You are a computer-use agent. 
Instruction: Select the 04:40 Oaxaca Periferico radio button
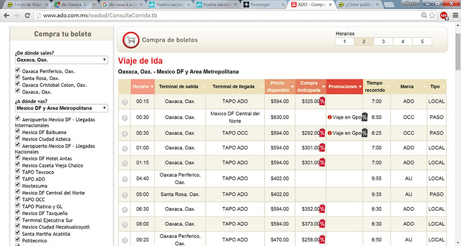pyautogui.click(x=125, y=179)
